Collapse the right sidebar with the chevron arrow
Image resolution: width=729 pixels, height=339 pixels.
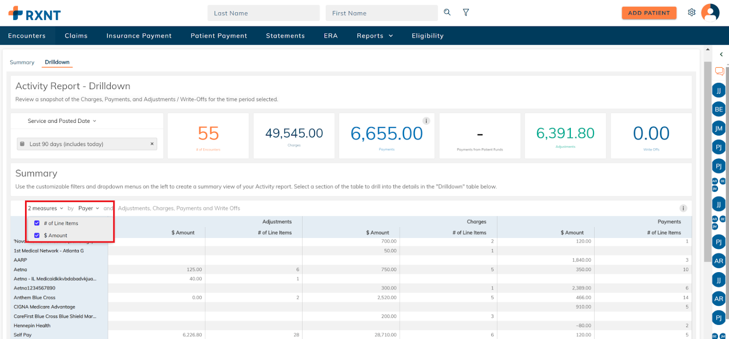(721, 54)
